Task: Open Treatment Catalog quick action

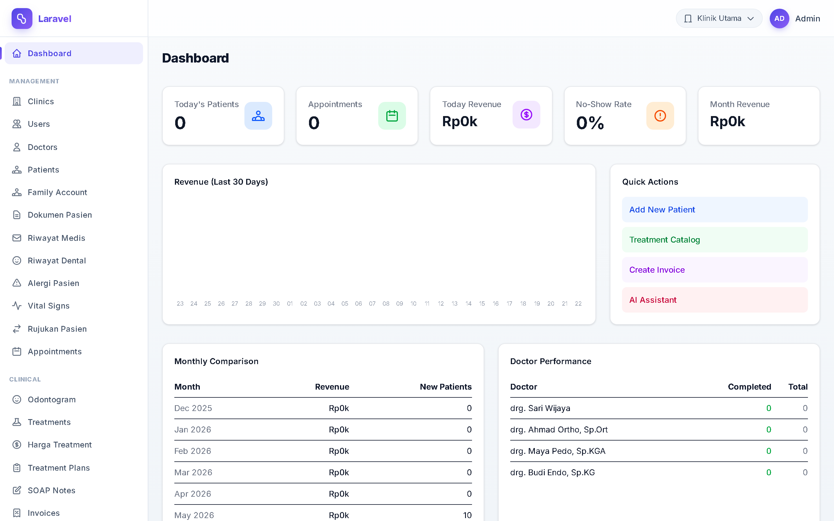Action: (715, 240)
